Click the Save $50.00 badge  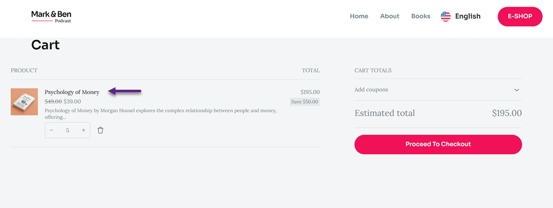(305, 102)
